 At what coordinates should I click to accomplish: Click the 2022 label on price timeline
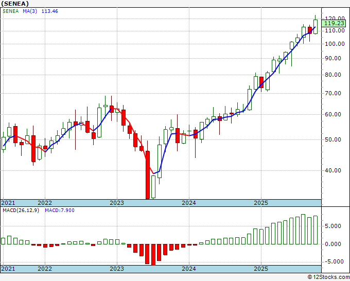45,203
